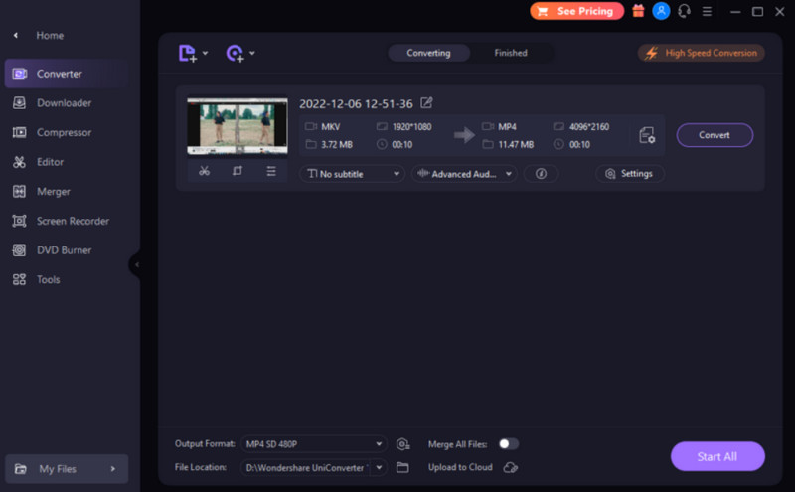Click the scissors trim icon under thumbnail
The image size is (795, 492).
(x=204, y=171)
